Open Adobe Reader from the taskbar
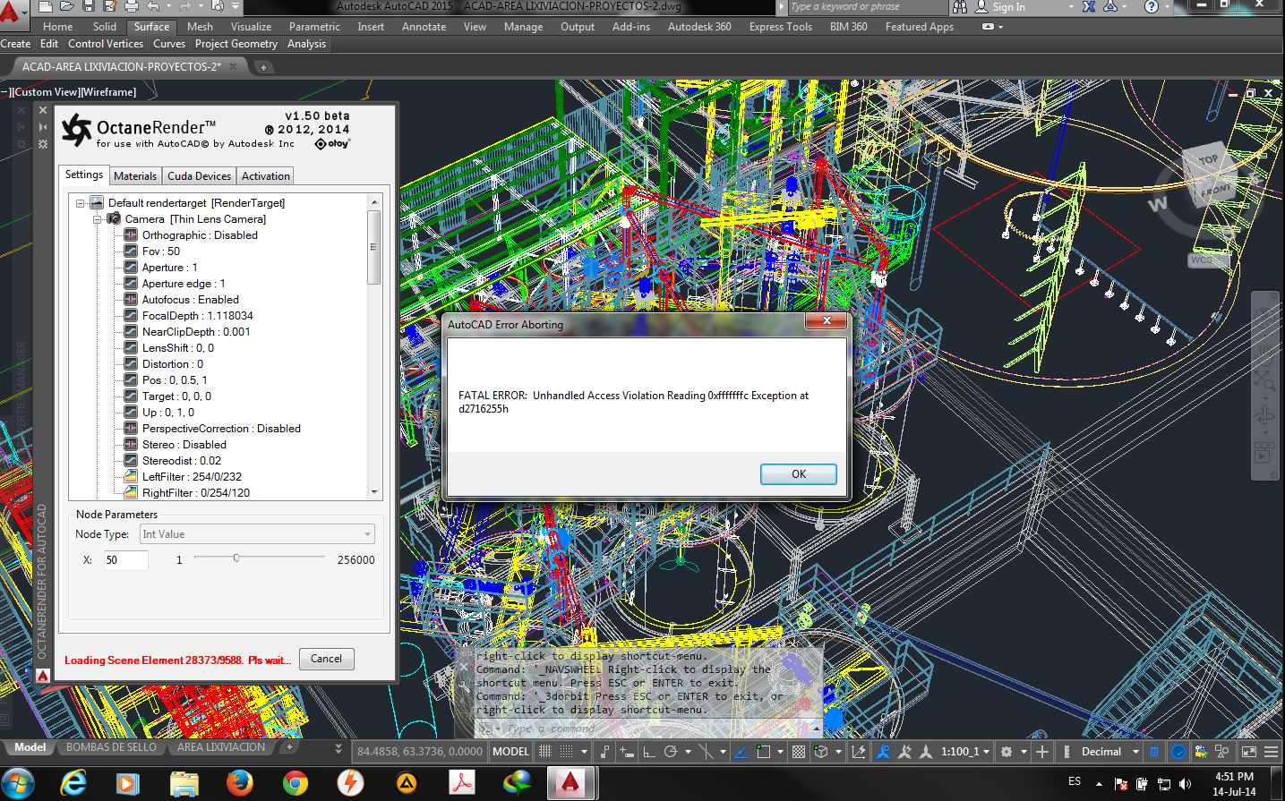 pyautogui.click(x=461, y=784)
